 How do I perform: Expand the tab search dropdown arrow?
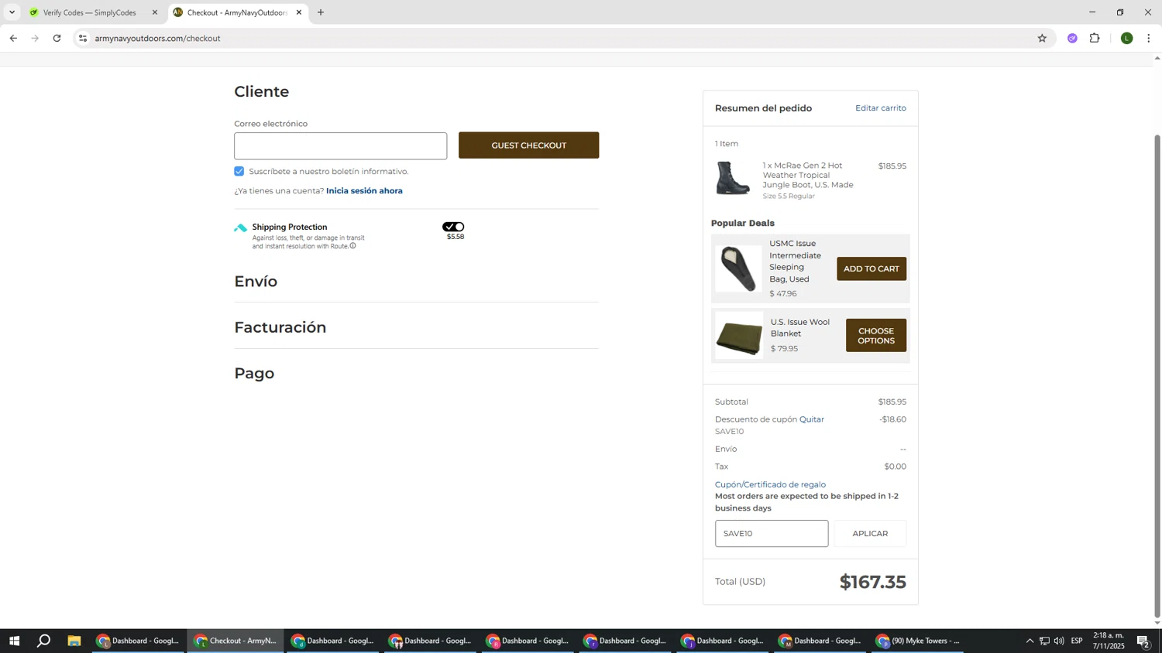12,12
